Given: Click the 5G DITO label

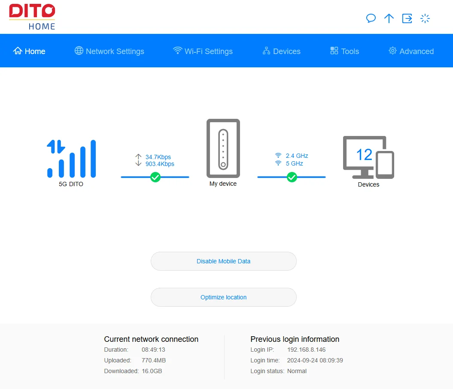Looking at the screenshot, I should (71, 184).
